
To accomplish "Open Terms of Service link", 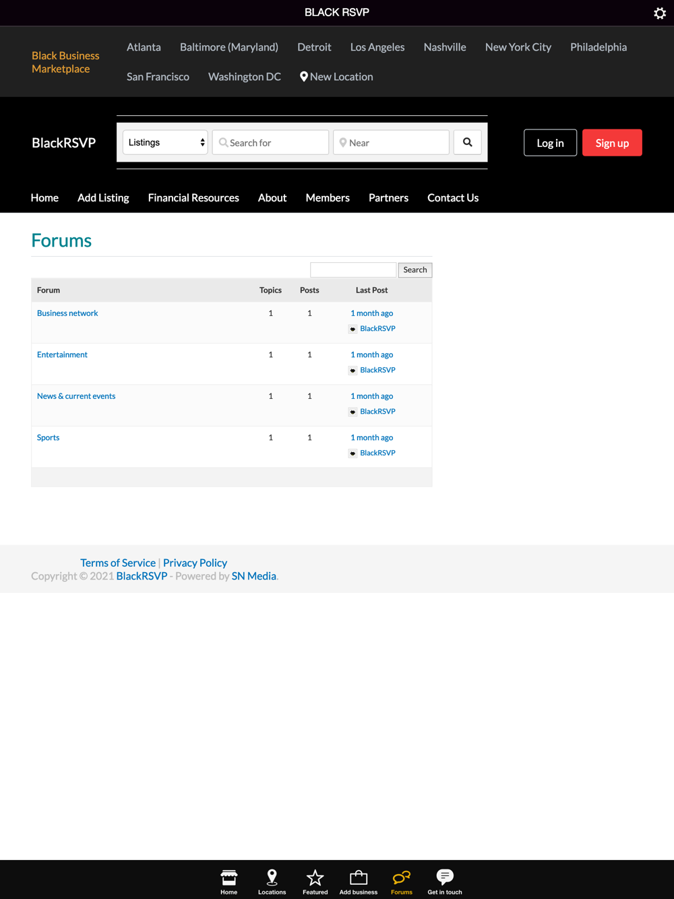I will [x=118, y=563].
